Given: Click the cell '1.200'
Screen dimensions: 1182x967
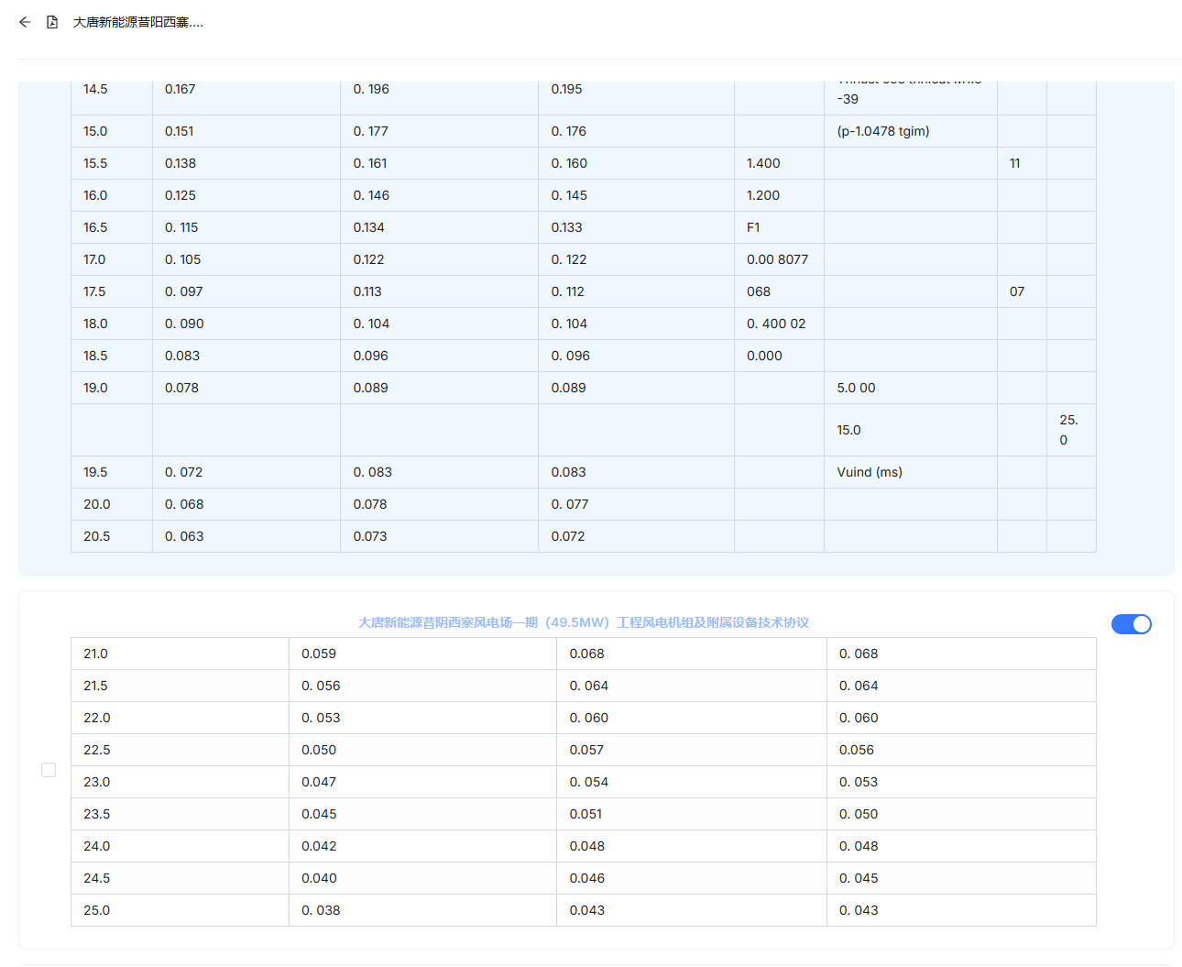Looking at the screenshot, I should pos(779,195).
